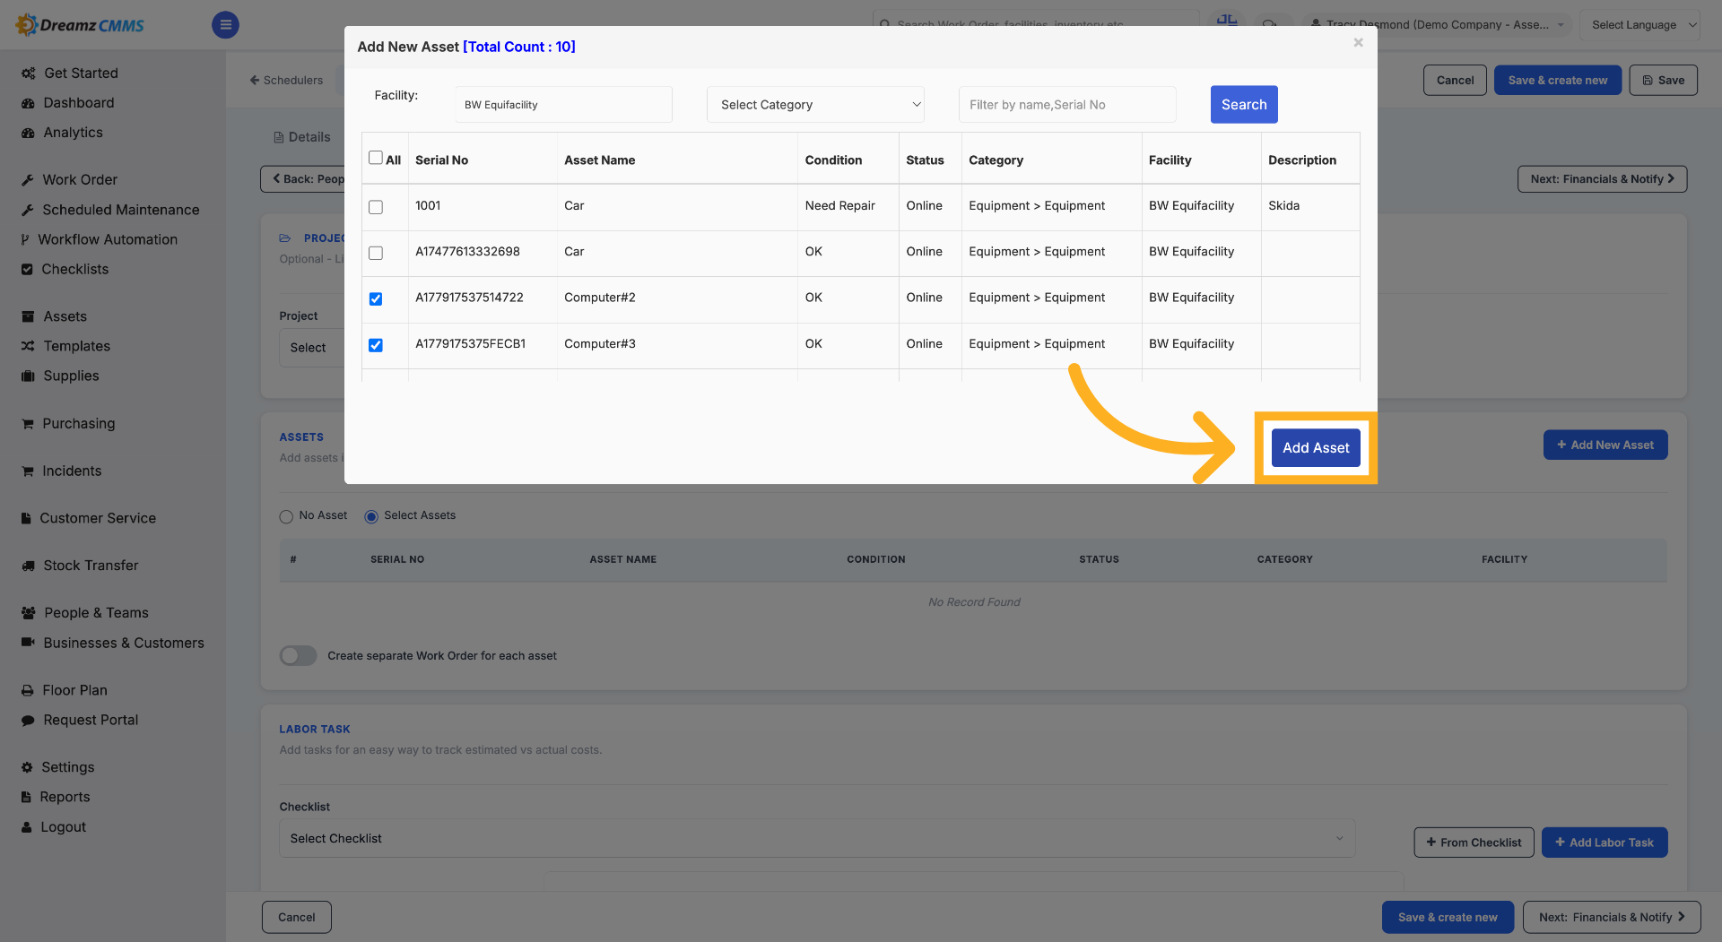The width and height of the screenshot is (1722, 942).
Task: Select checkbox for serial 1001 Car
Action: point(376,207)
